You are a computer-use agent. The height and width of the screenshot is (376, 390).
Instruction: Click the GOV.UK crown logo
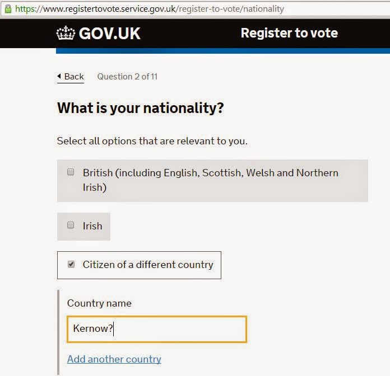(66, 33)
